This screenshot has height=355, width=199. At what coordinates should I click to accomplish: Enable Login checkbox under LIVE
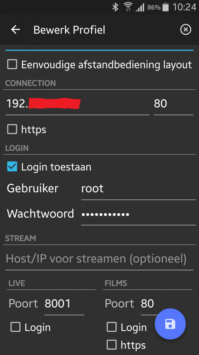click(16, 327)
